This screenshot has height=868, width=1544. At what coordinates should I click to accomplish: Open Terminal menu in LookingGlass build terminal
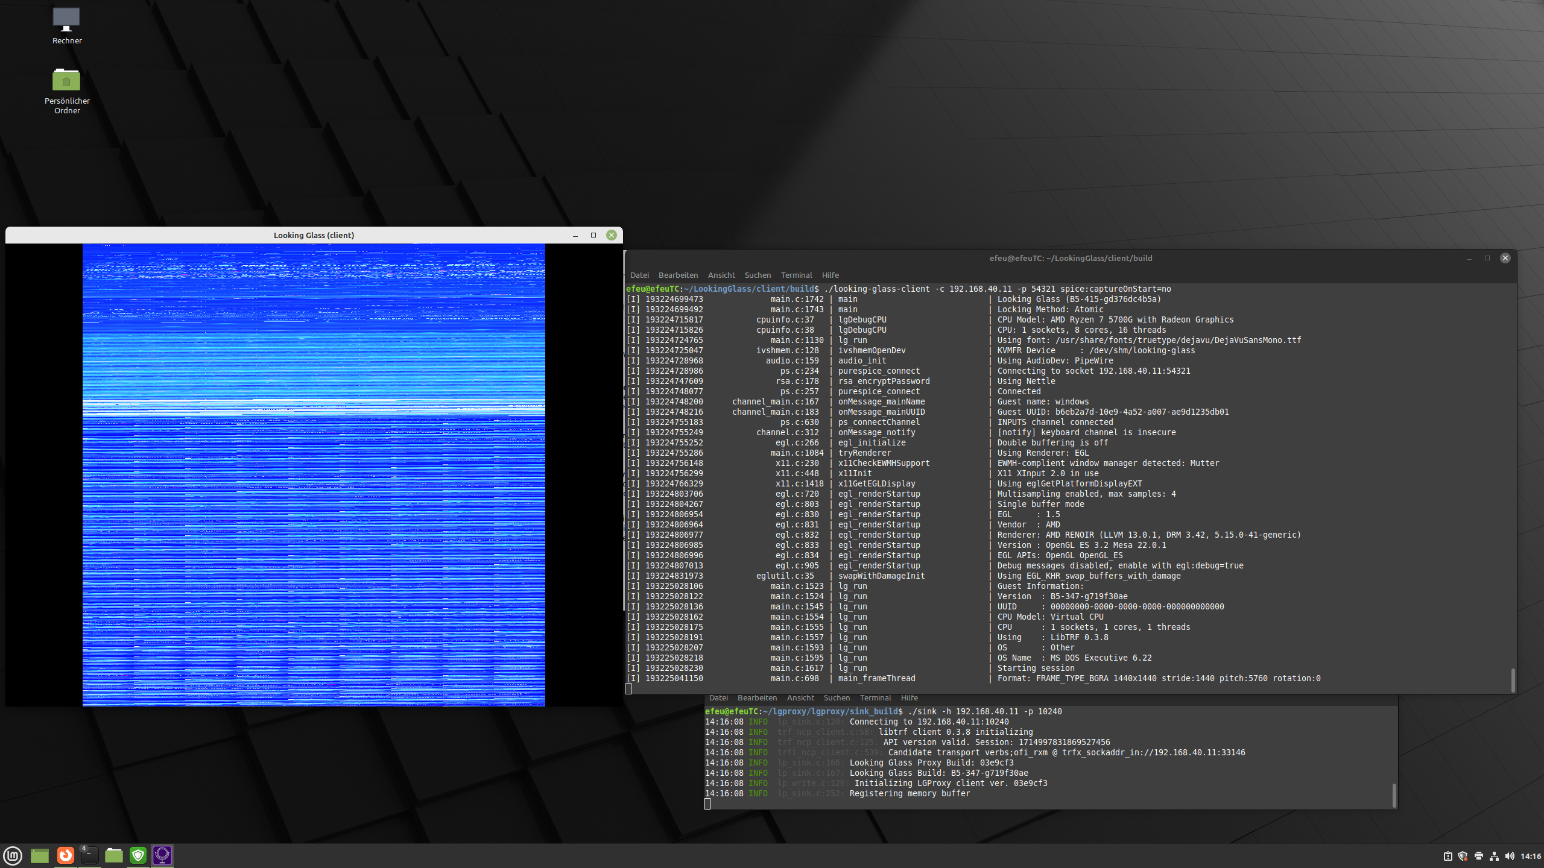796,275
